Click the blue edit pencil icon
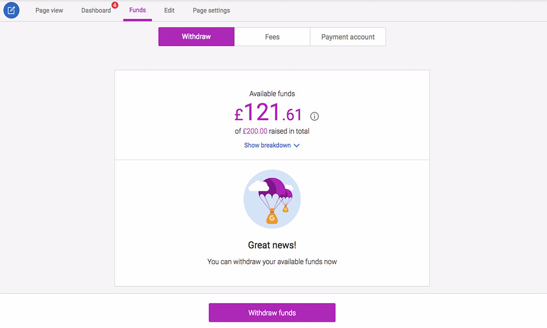This screenshot has width=547, height=328. (x=11, y=10)
